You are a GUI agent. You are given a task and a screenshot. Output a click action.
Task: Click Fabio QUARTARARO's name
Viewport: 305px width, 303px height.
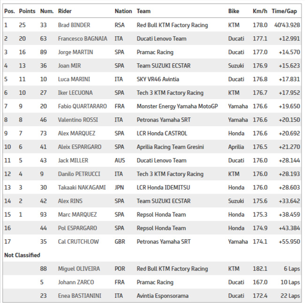point(82,106)
